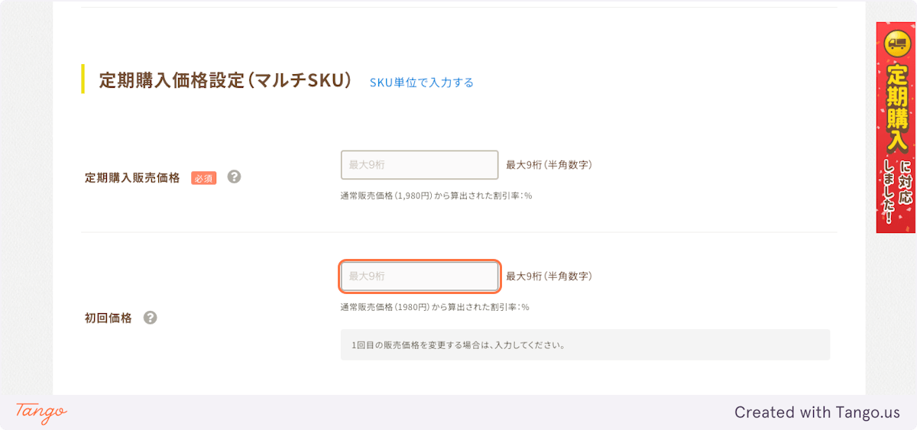Click the truck icon on the red banner

896,44
